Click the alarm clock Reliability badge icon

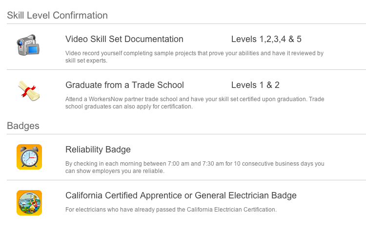(29, 157)
